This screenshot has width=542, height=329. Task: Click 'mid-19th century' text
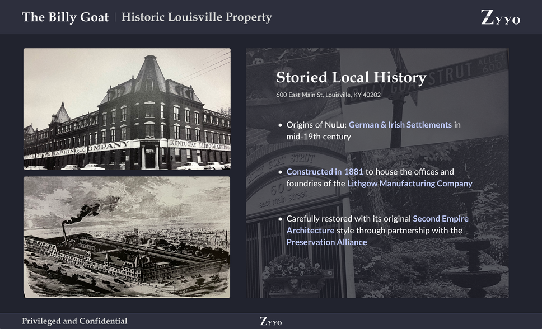point(319,137)
